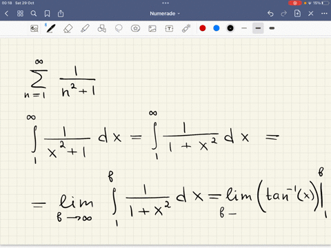Open the elements/stickers tool

pos(135,28)
